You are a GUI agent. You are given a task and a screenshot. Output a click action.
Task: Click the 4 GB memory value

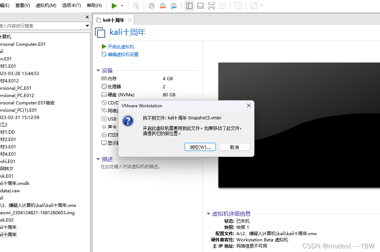tap(168, 78)
